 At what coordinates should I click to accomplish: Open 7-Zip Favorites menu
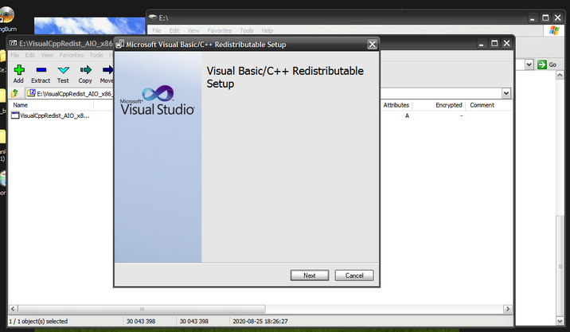(72, 55)
